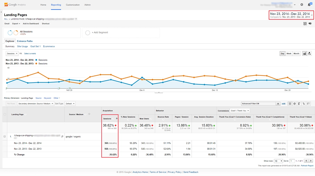Click the Advanced Filter ON search field

(x=258, y=104)
